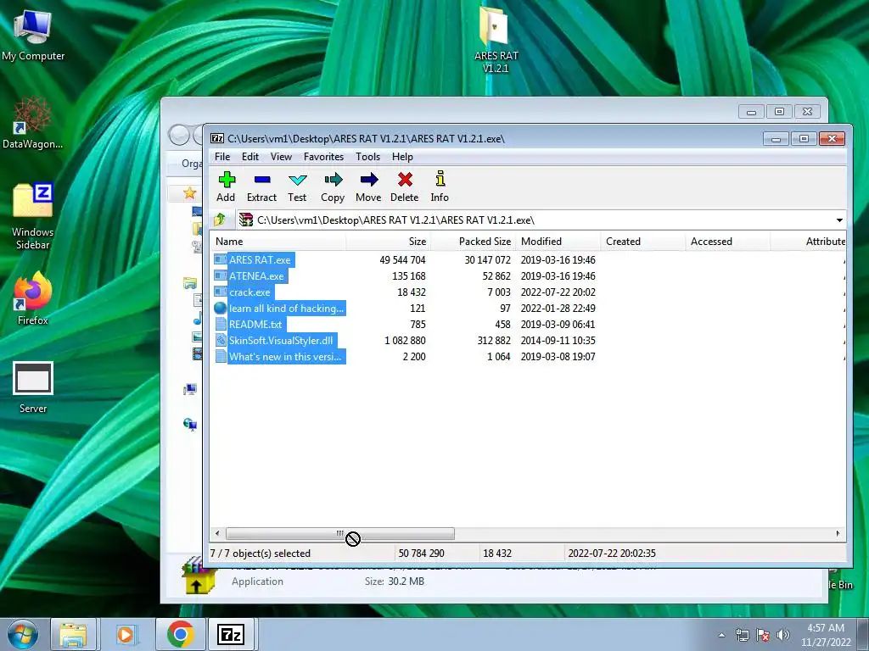
Task: Sort by Modified column header
Action: click(x=558, y=242)
